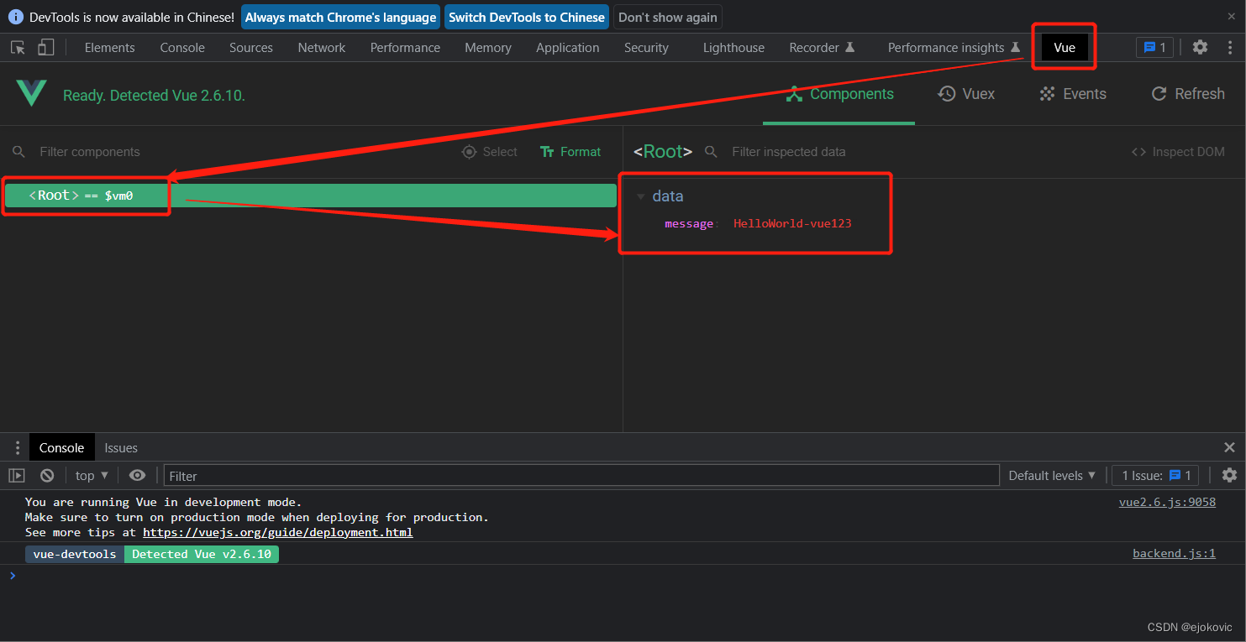Image resolution: width=1246 pixels, height=642 pixels.
Task: Click the Format button
Action: pos(570,152)
